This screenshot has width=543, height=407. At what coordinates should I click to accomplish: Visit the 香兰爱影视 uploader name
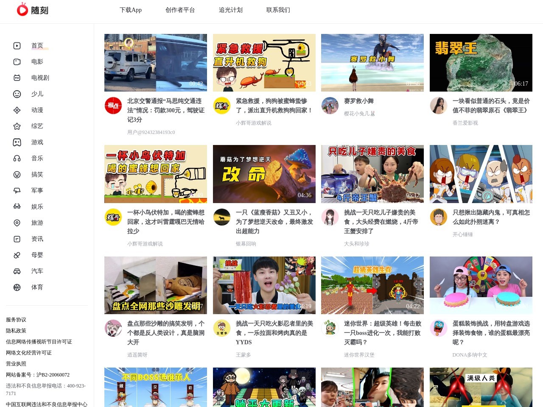coord(465,123)
